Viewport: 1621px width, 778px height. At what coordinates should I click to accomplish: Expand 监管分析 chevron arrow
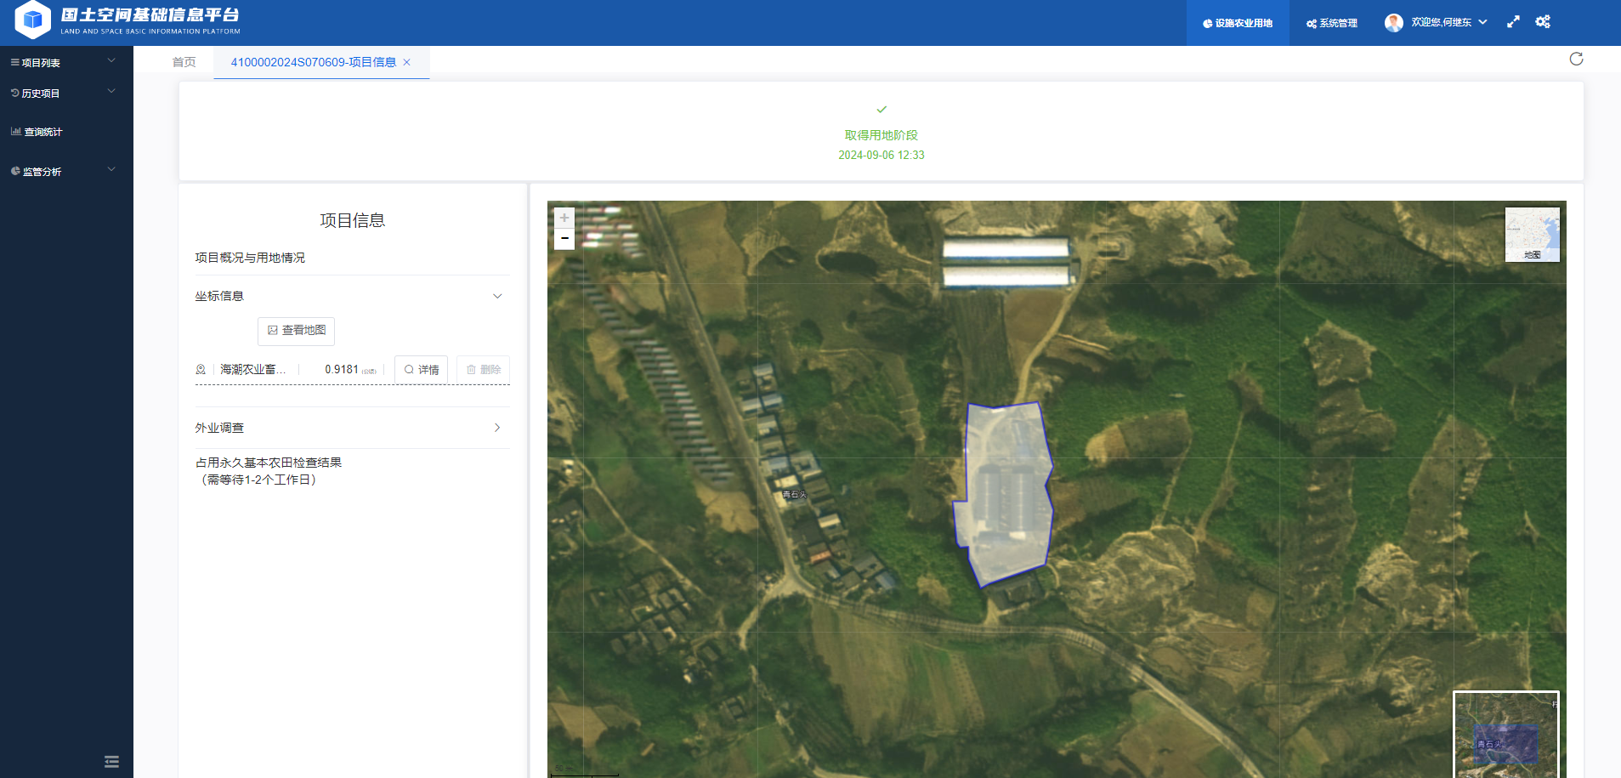[111, 169]
